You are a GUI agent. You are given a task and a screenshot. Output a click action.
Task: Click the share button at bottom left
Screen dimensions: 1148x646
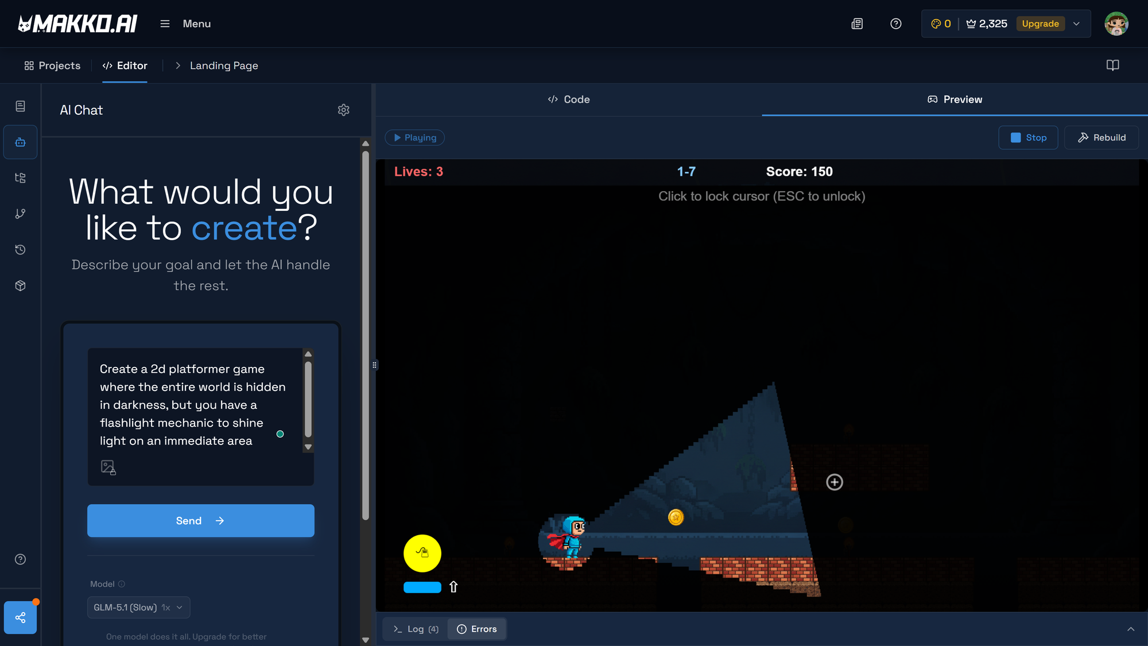(x=20, y=617)
